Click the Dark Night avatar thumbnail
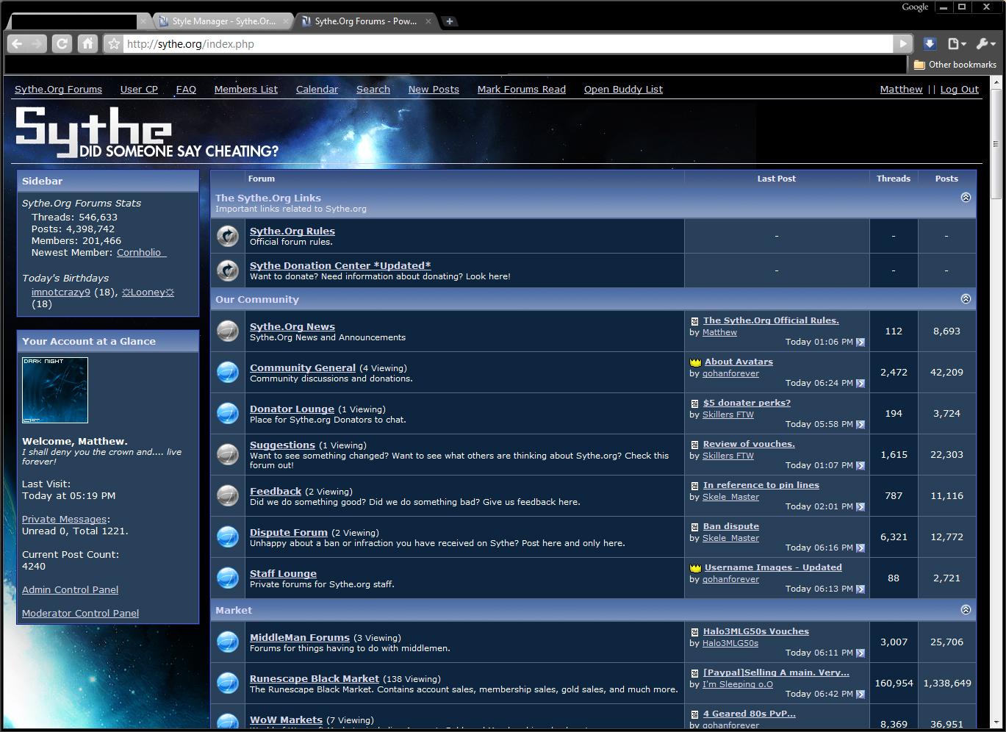Image resolution: width=1006 pixels, height=732 pixels. click(x=55, y=390)
